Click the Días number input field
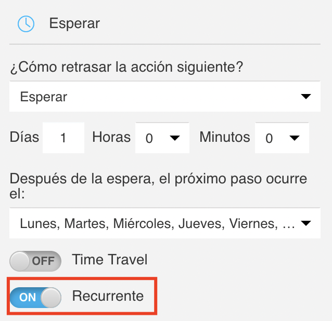 [x=63, y=138]
